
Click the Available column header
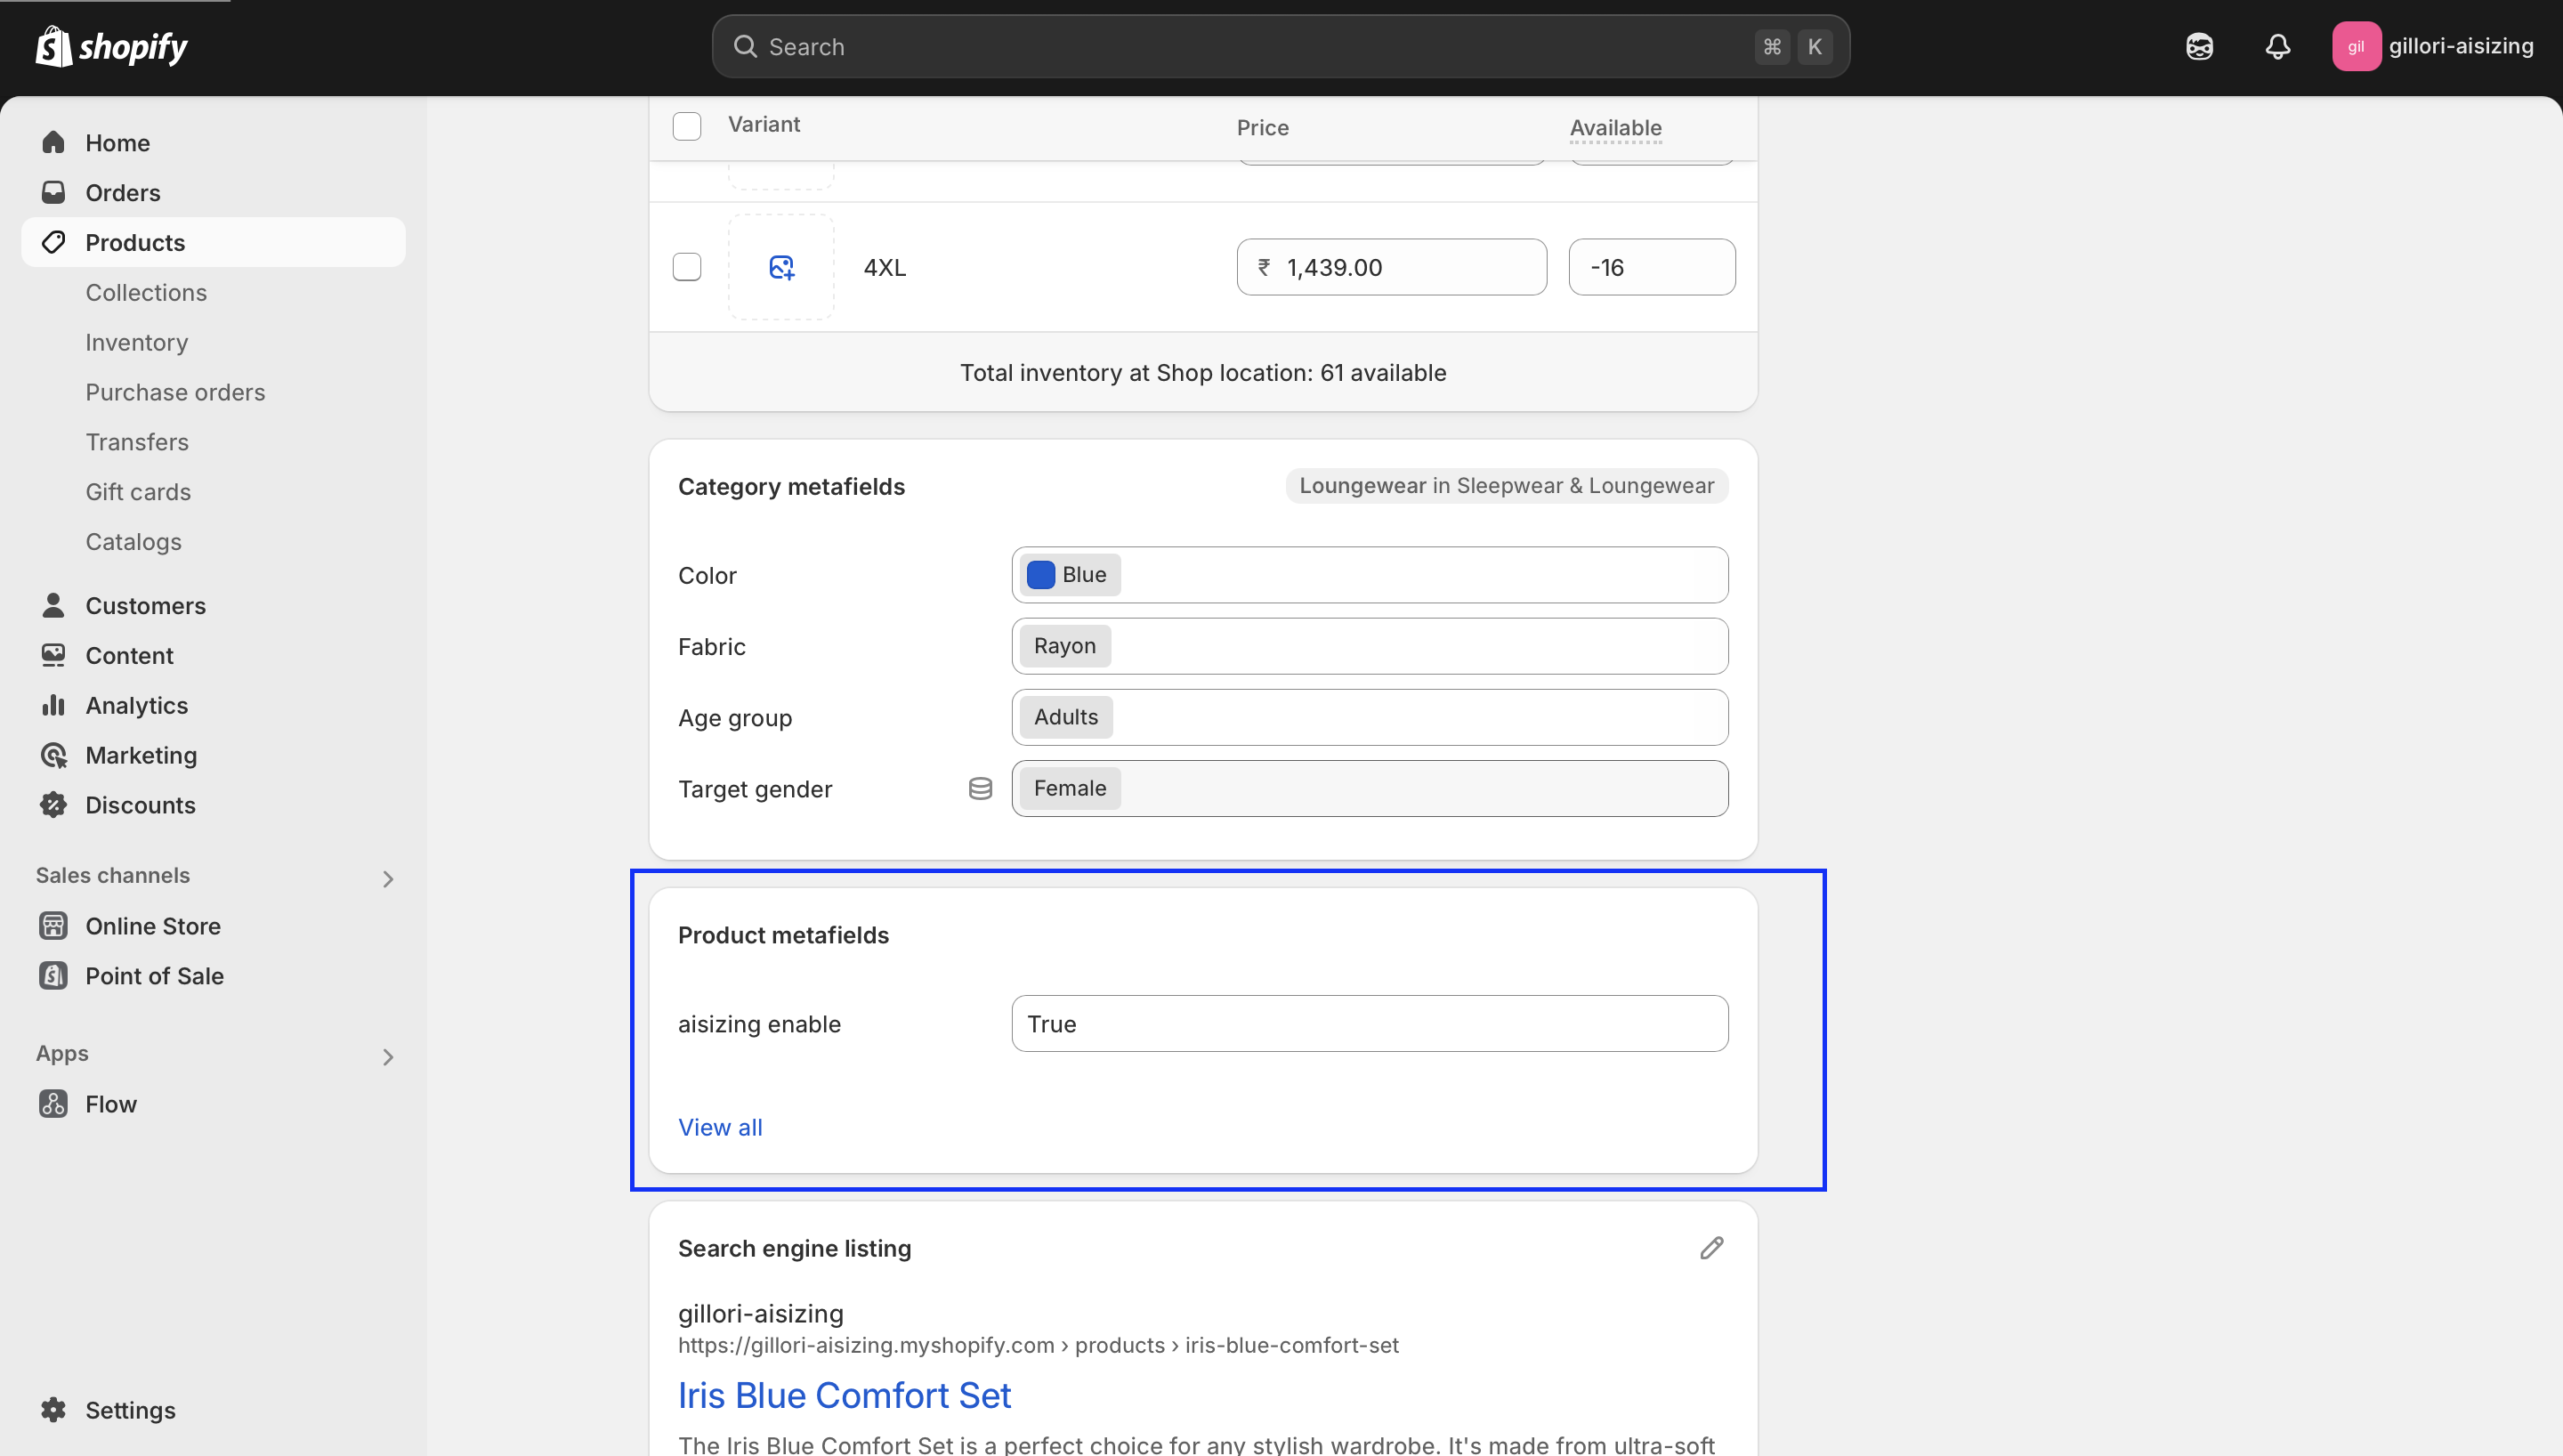[x=1615, y=127]
